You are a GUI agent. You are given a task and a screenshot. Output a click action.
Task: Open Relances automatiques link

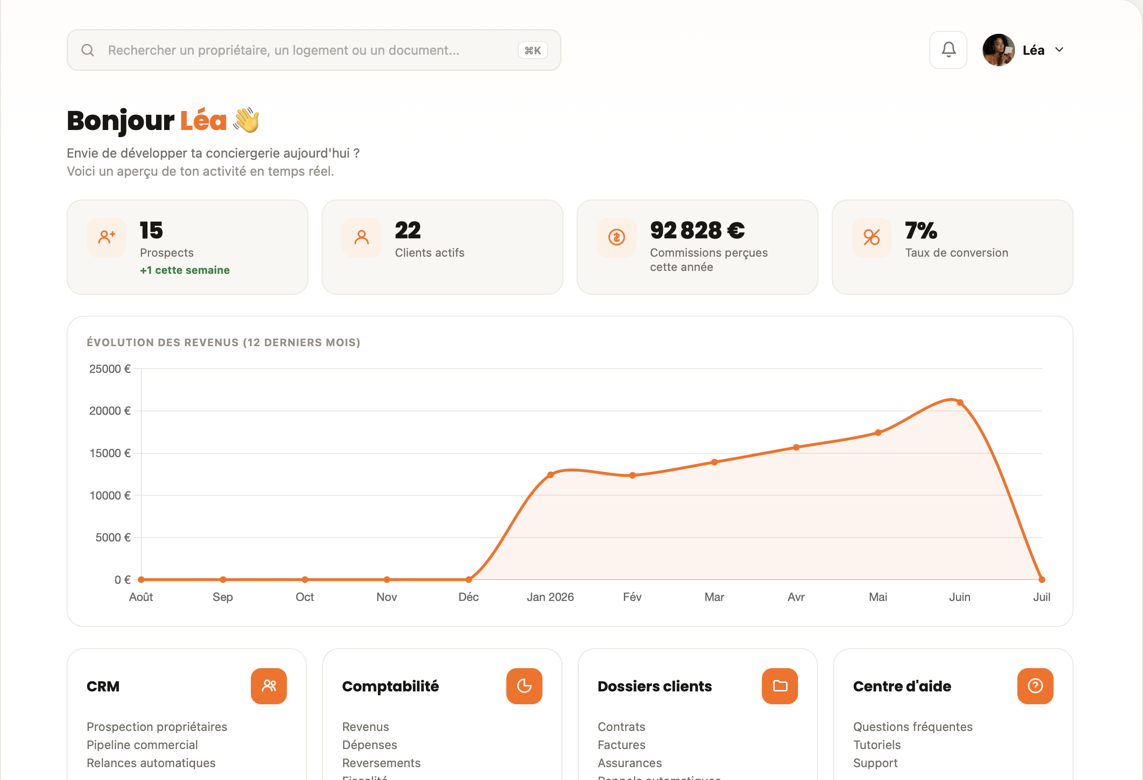click(151, 763)
